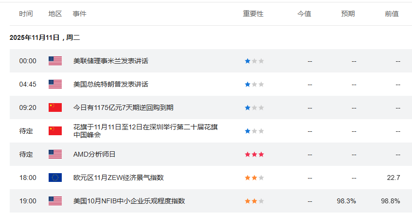Viewport: 412px width, 214px height.
Task: Click EU flag in 18:00 ZEW row
Action: (x=55, y=178)
